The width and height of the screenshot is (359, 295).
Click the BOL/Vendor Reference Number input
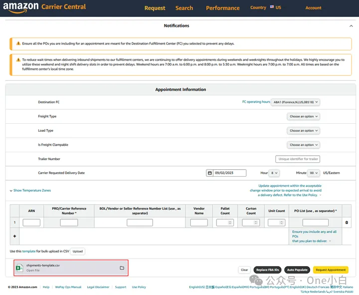pyautogui.click(x=140, y=223)
